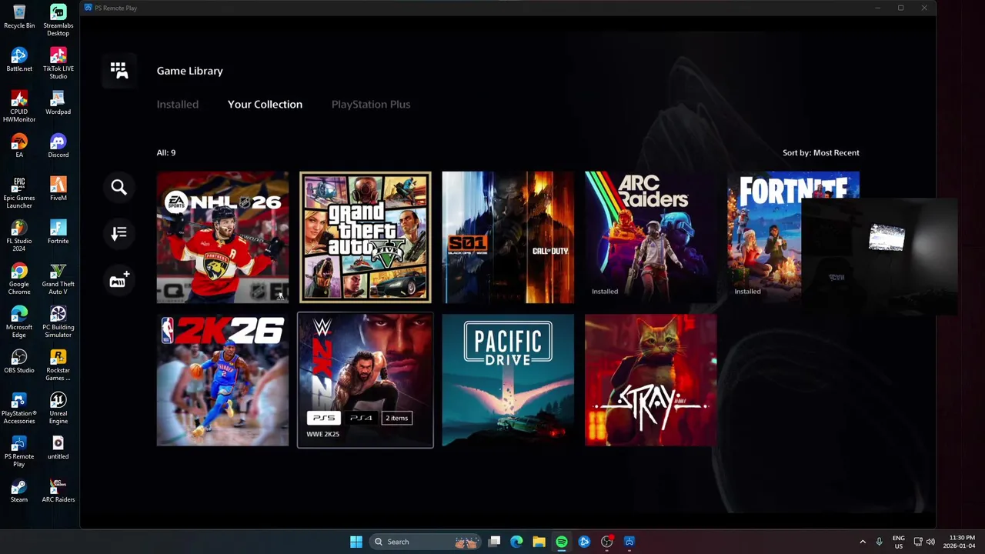The width and height of the screenshot is (985, 554).
Task: Click the microphone icon in system tray
Action: 879,542
